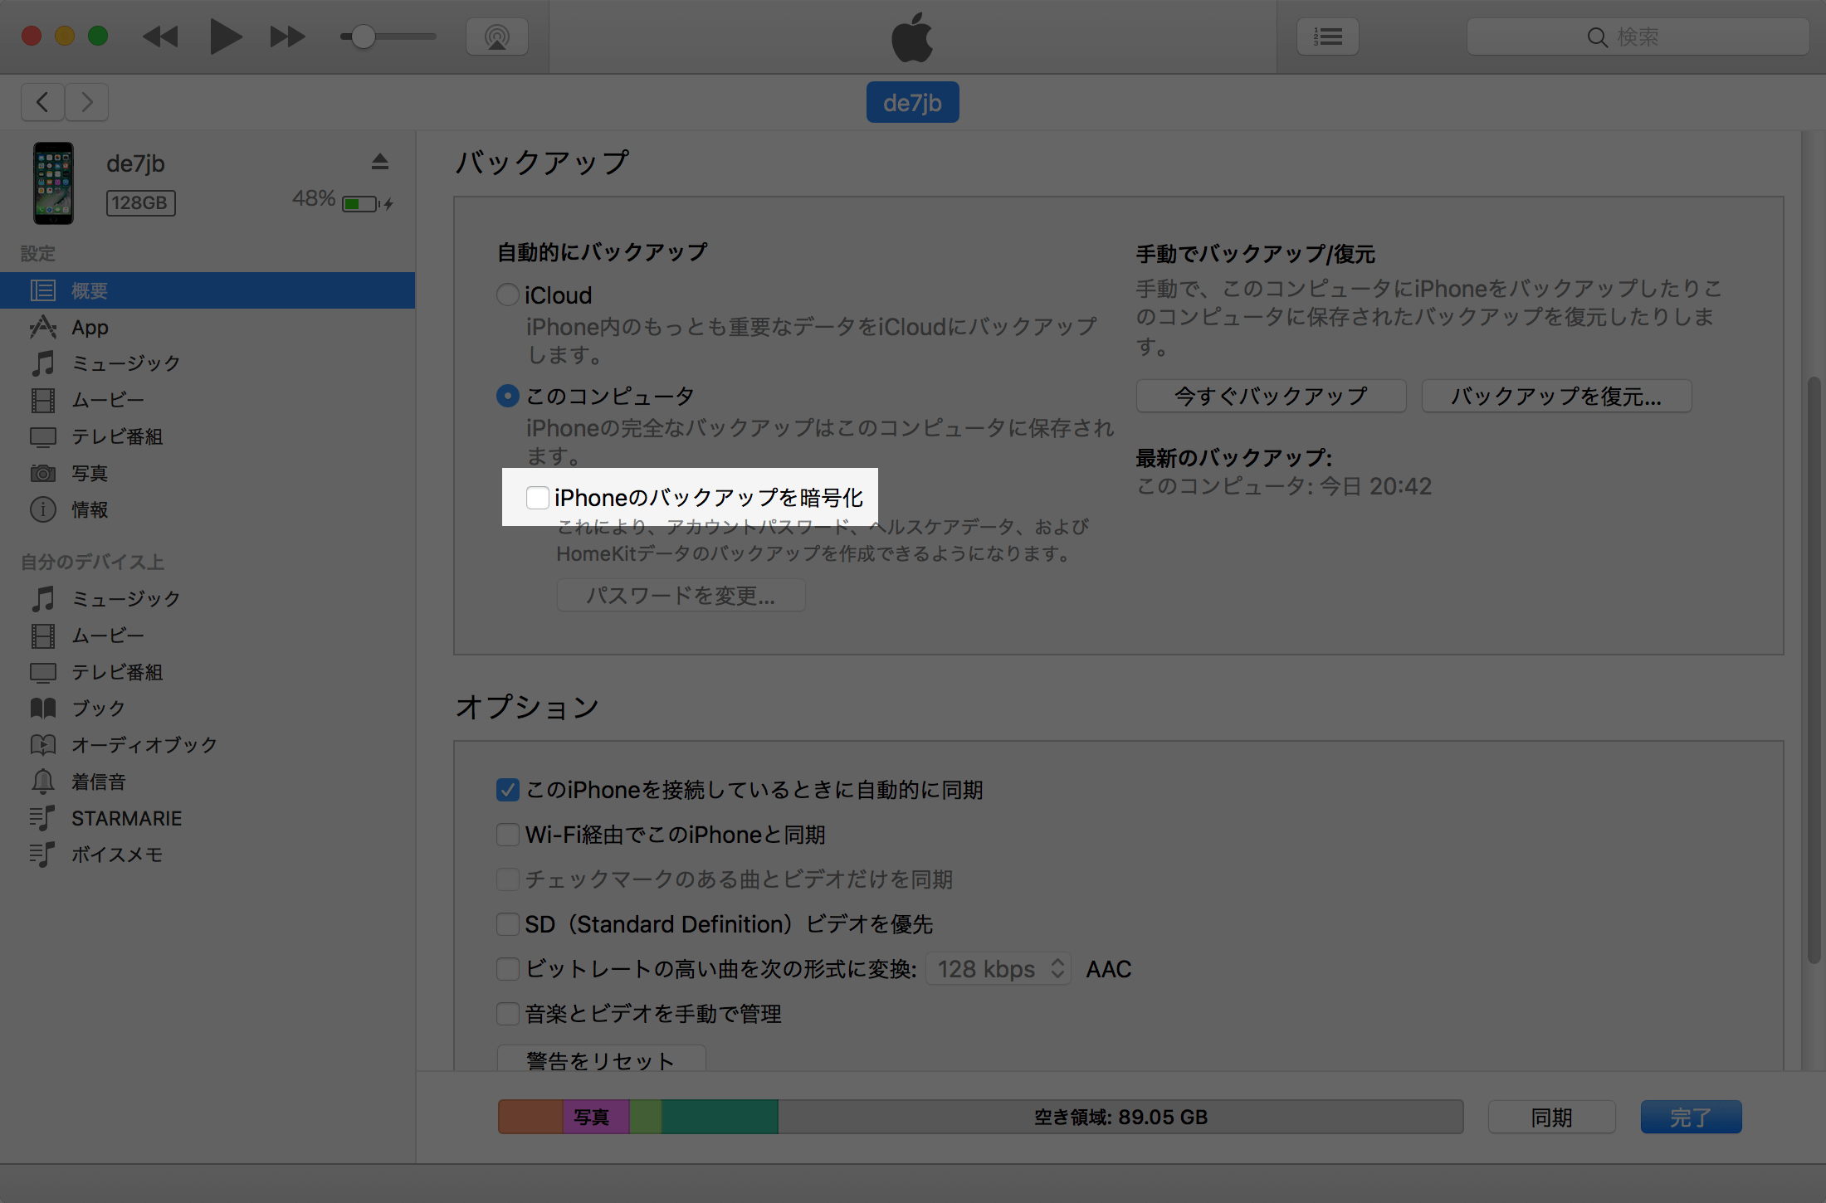Open the list view icon button
The height and width of the screenshot is (1203, 1826).
point(1328,37)
